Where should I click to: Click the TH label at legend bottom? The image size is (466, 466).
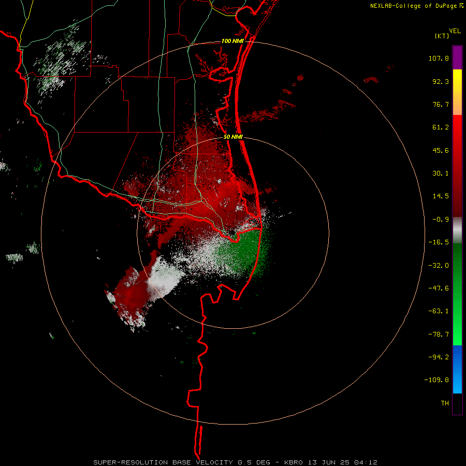(445, 403)
